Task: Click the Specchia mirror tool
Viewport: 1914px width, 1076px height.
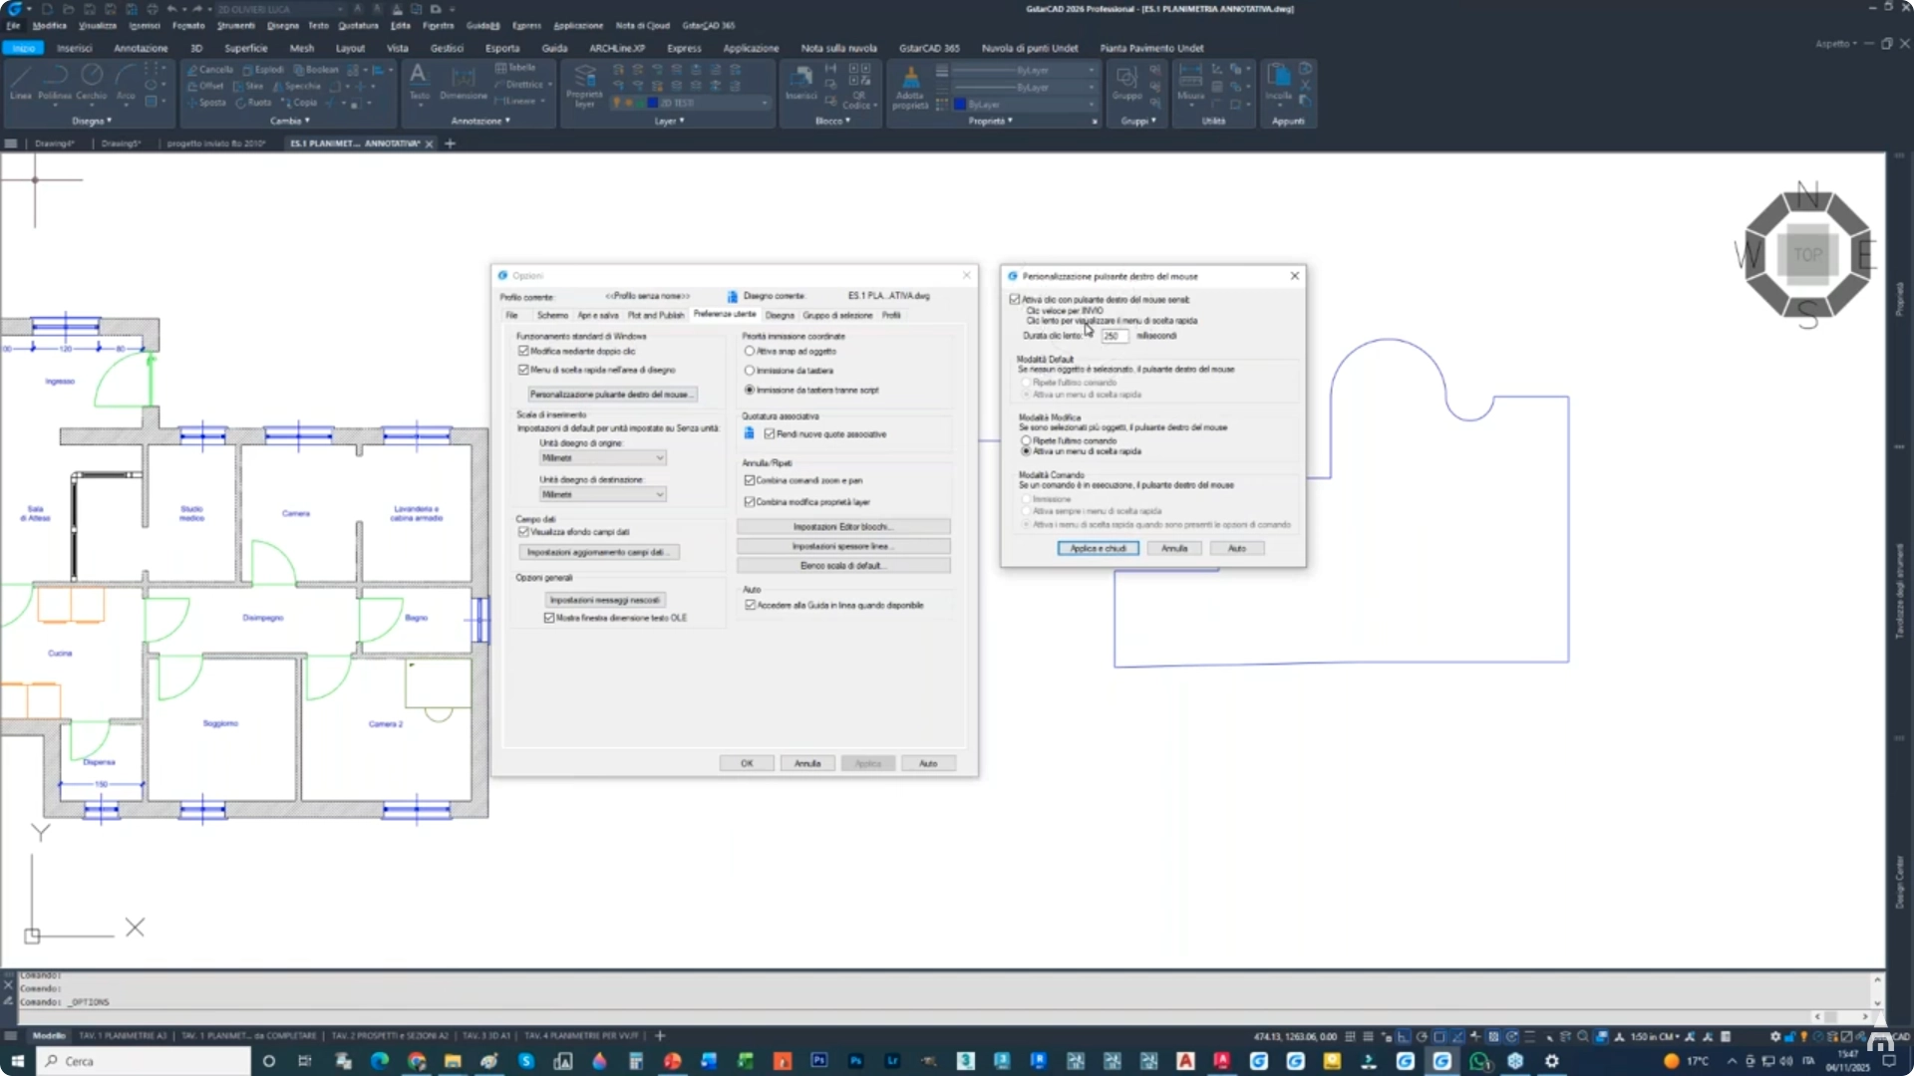Action: (x=296, y=86)
